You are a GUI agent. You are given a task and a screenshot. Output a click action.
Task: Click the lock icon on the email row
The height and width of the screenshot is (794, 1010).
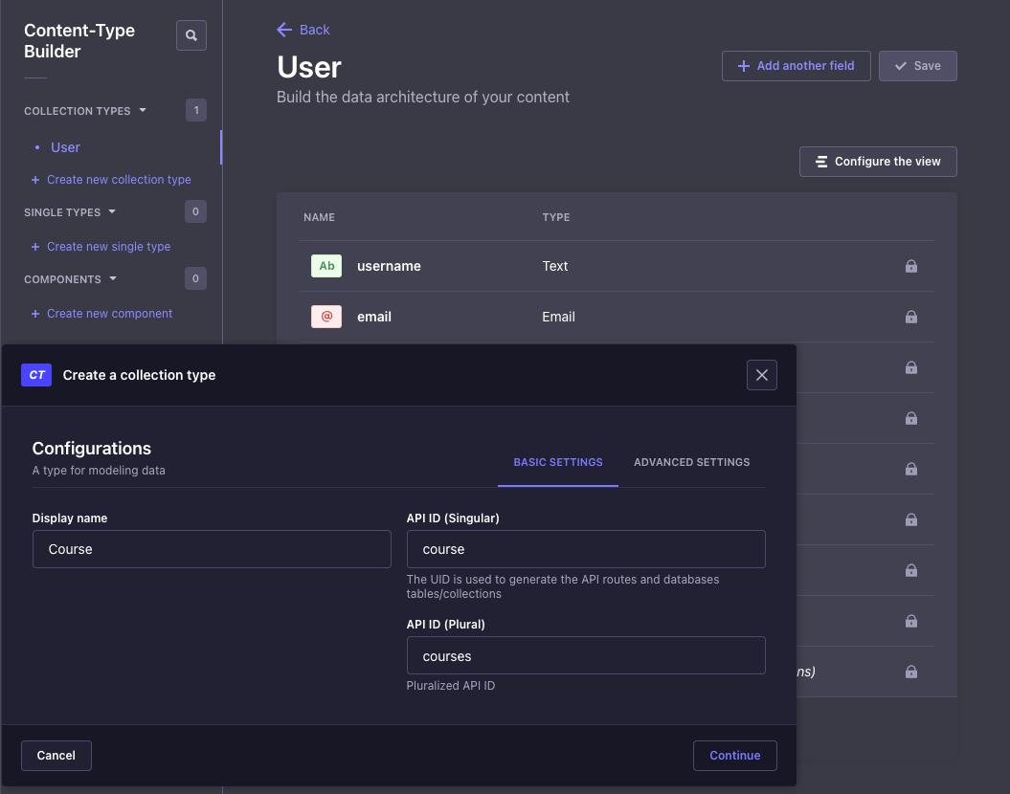click(911, 317)
